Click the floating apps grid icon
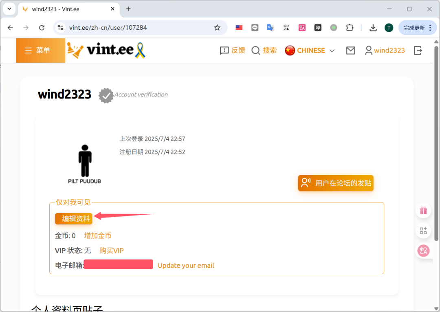Image resolution: width=440 pixels, height=312 pixels. click(x=423, y=231)
